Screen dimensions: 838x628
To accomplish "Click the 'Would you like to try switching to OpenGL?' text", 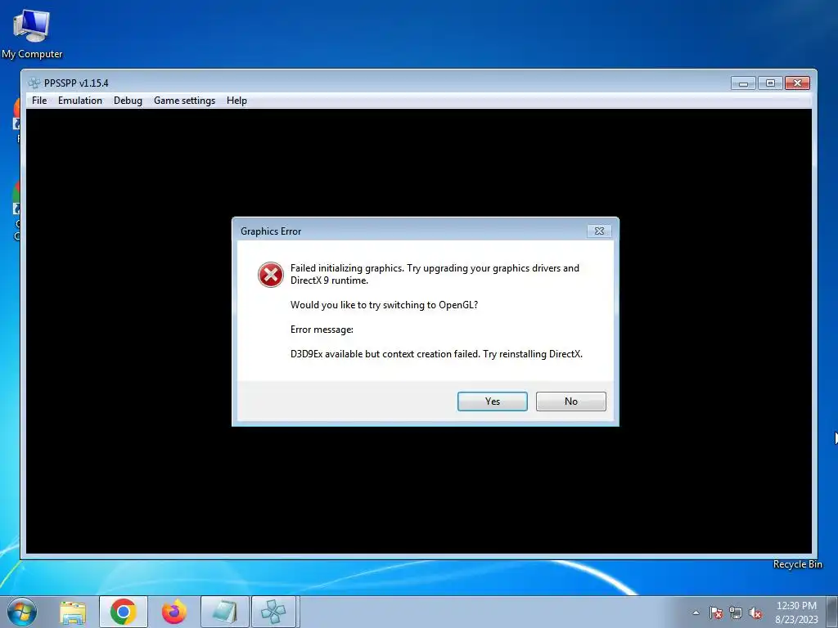I will coord(384,305).
